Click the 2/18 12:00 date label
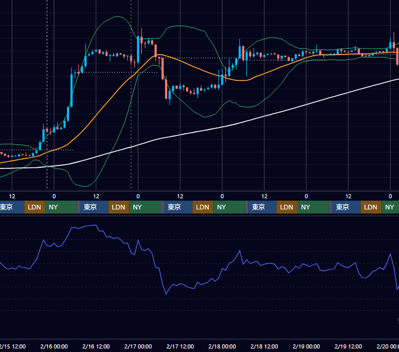The height and width of the screenshot is (352, 399). tap(264, 346)
